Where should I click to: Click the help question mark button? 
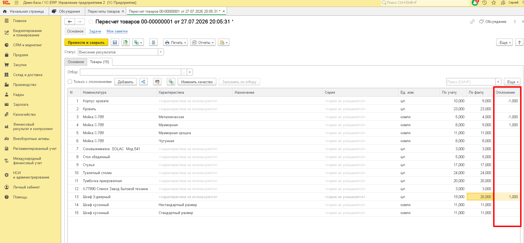pyautogui.click(x=519, y=42)
